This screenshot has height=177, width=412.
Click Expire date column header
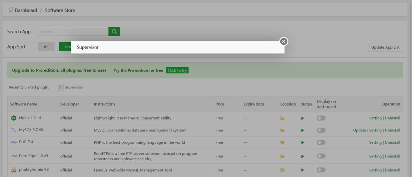254,104
